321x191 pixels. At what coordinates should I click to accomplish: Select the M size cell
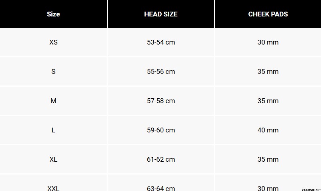pyautogui.click(x=53, y=101)
